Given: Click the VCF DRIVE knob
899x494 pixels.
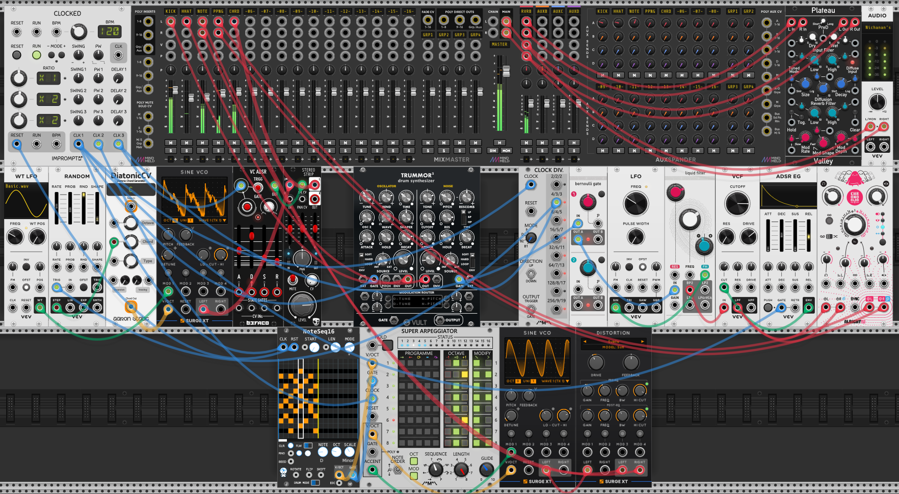Looking at the screenshot, I should click(749, 236).
